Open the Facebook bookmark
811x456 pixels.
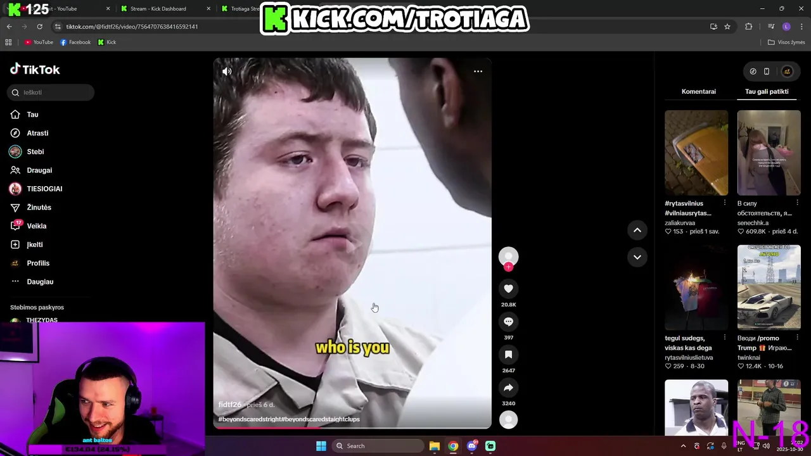(x=75, y=42)
